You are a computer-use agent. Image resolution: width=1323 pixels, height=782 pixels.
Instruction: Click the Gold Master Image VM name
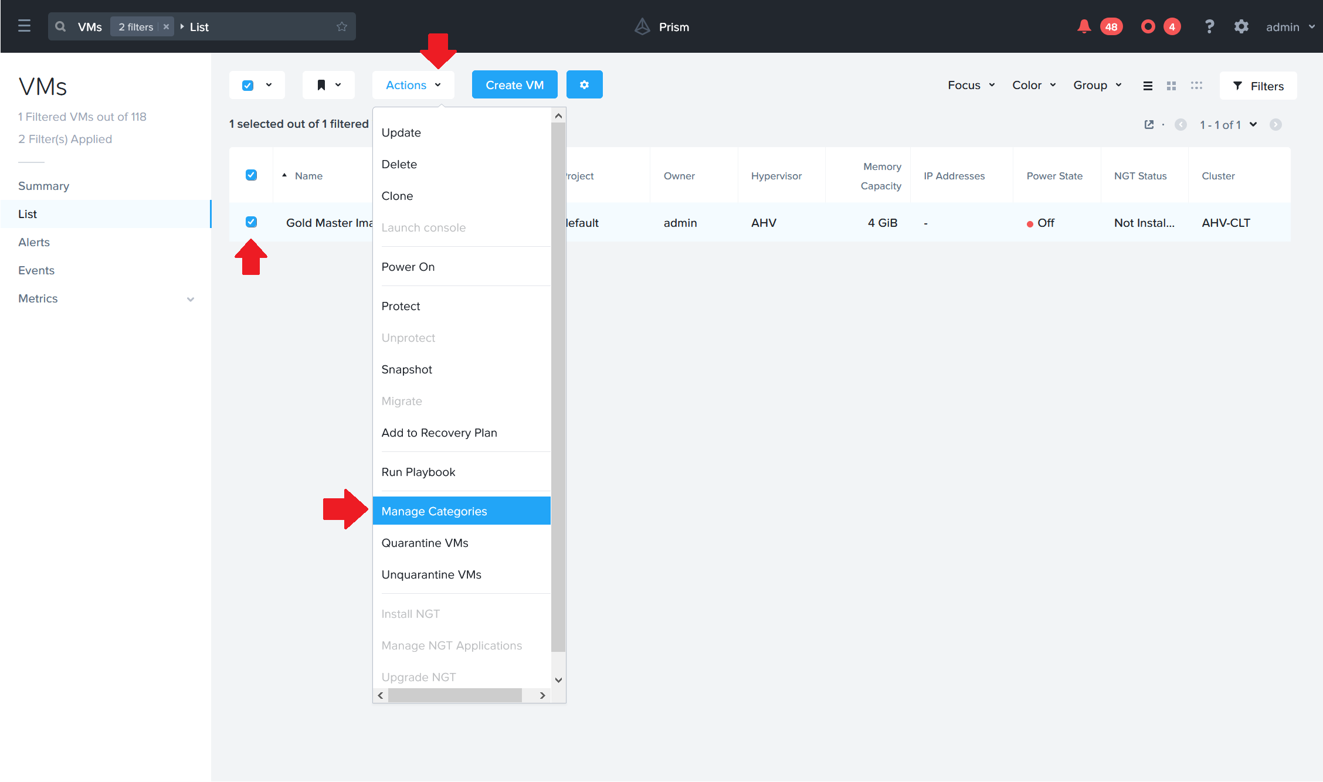329,223
